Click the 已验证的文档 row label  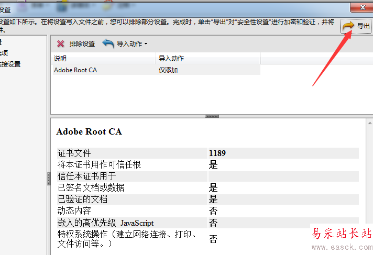pyautogui.click(x=82, y=199)
